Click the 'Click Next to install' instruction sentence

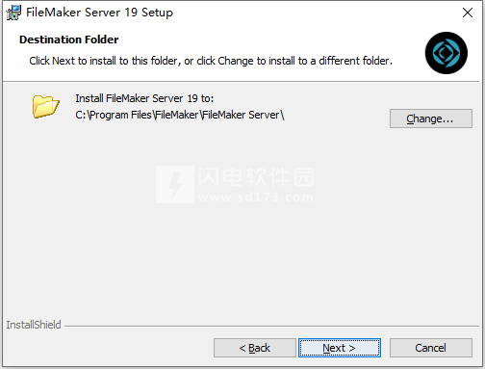211,61
